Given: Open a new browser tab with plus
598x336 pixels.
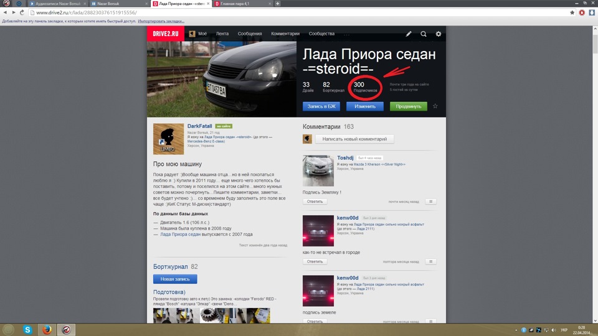Looking at the screenshot, I should tap(277, 4).
